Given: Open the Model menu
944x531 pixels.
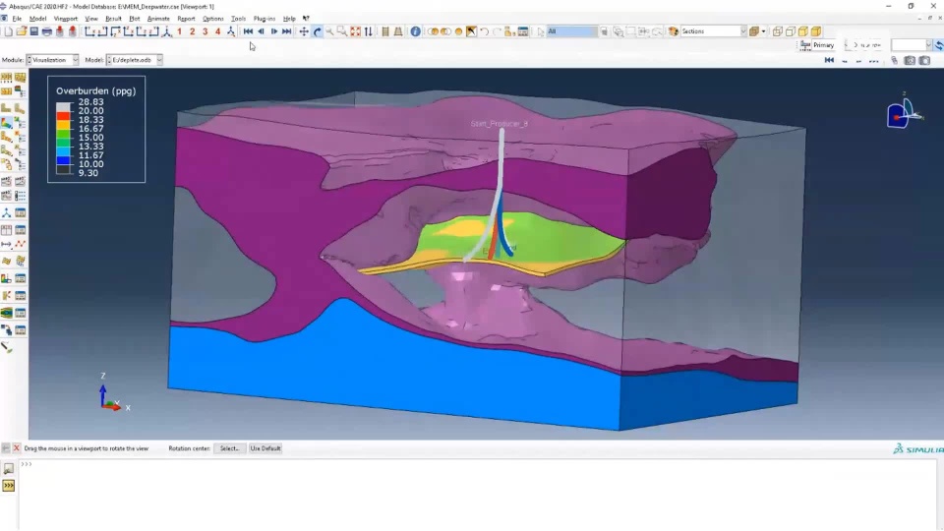Looking at the screenshot, I should point(37,19).
